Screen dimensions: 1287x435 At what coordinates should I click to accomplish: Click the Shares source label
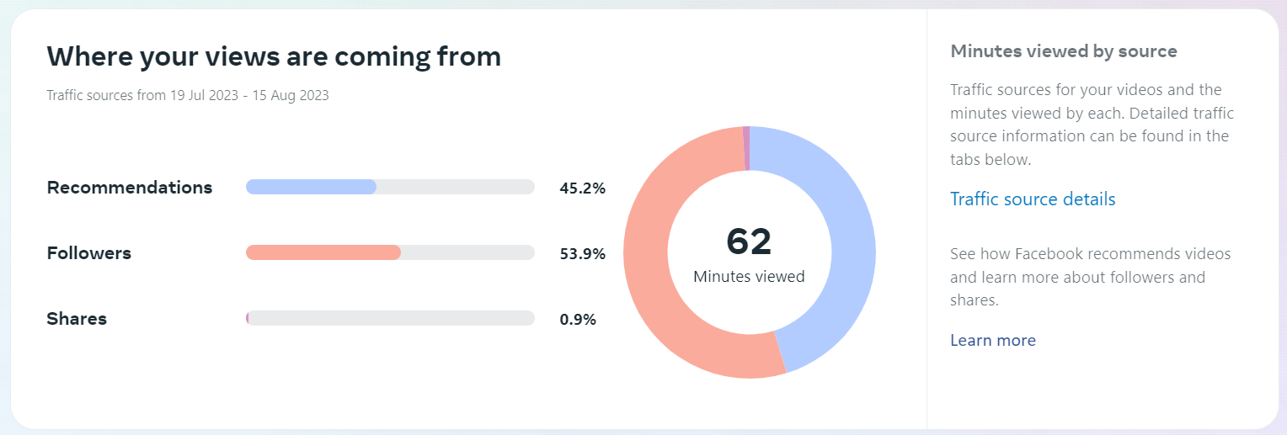tap(77, 319)
